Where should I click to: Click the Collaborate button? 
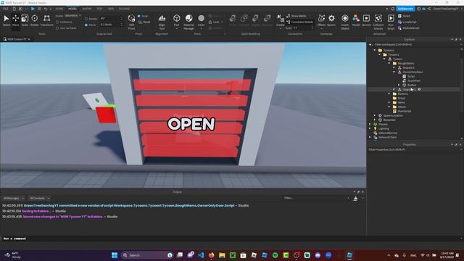(405, 9)
